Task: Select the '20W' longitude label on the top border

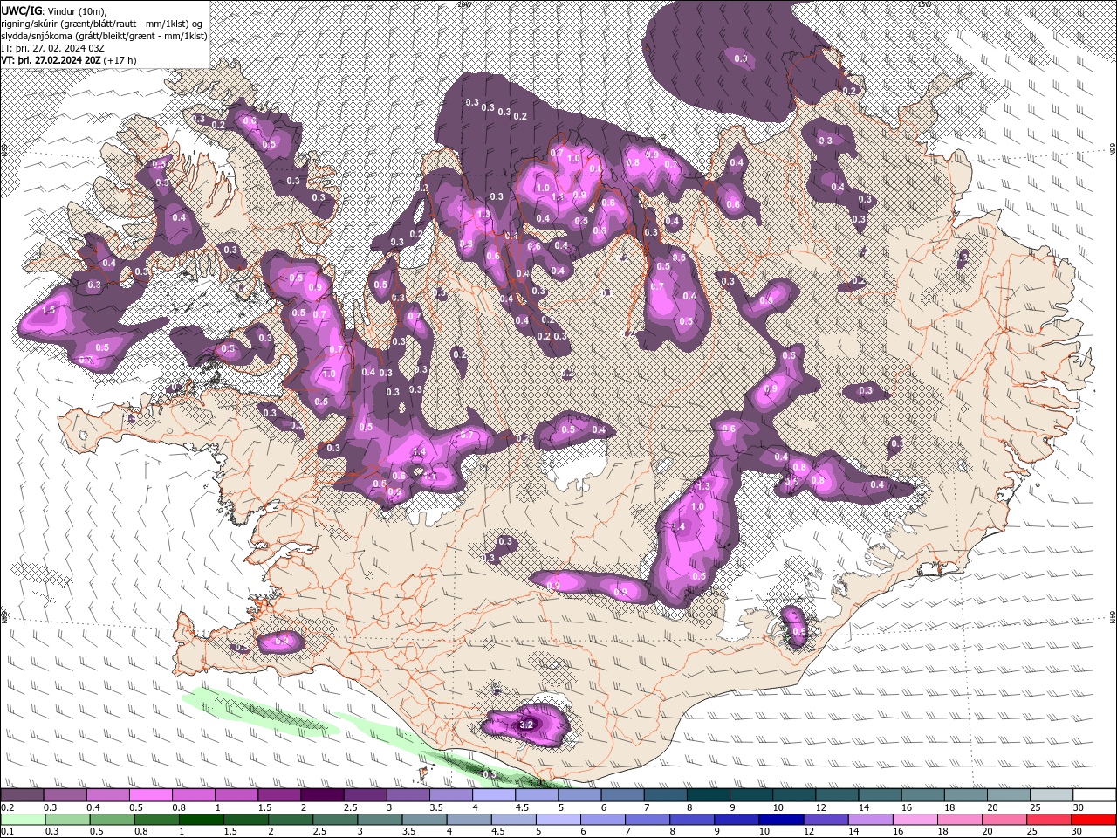Action: pyautogui.click(x=463, y=4)
